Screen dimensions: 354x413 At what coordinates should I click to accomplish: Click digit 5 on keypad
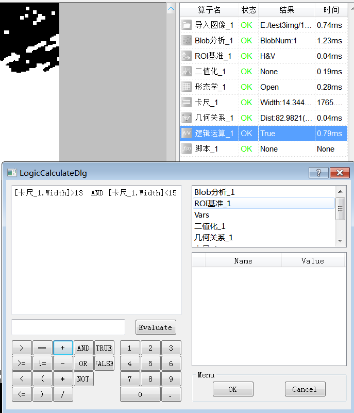pos(150,364)
